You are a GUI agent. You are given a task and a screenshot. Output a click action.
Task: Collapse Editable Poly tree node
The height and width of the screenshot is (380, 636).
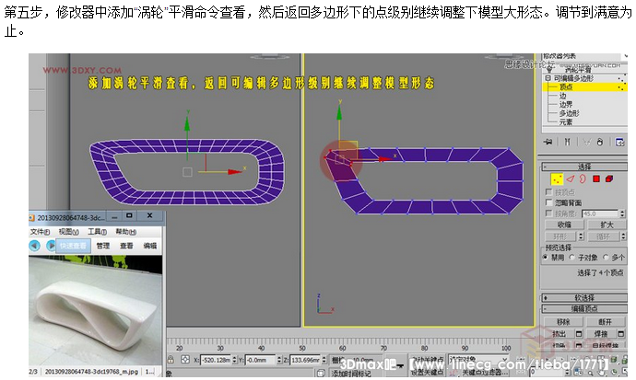(x=548, y=78)
